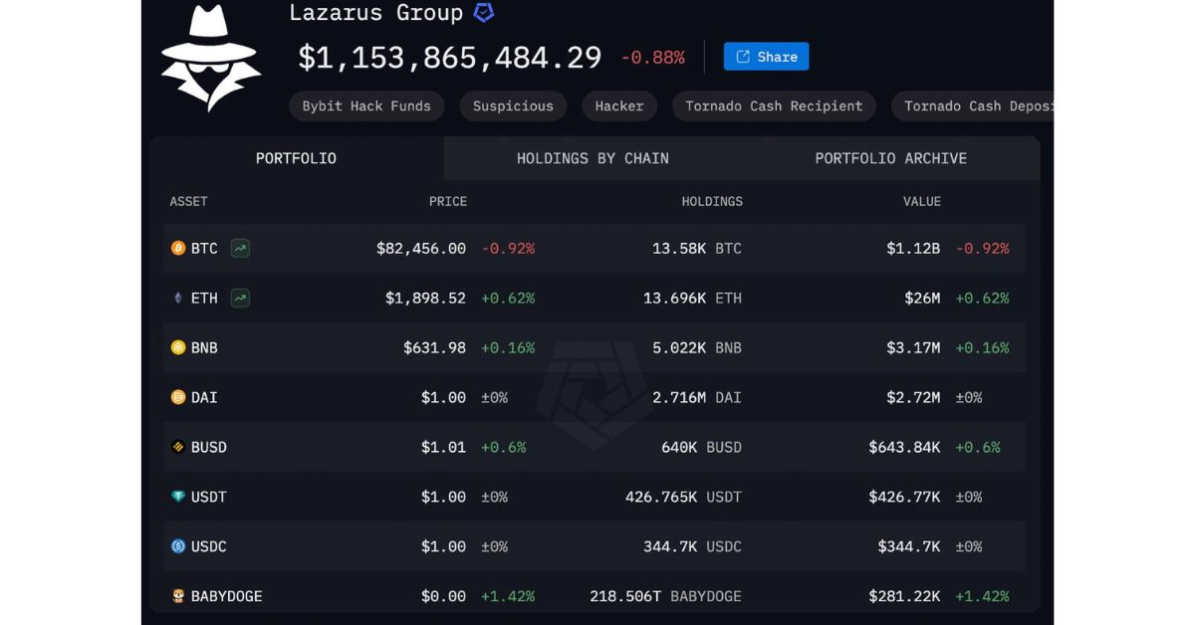Click the ETH coin icon
This screenshot has width=1195, height=625.
pos(178,298)
